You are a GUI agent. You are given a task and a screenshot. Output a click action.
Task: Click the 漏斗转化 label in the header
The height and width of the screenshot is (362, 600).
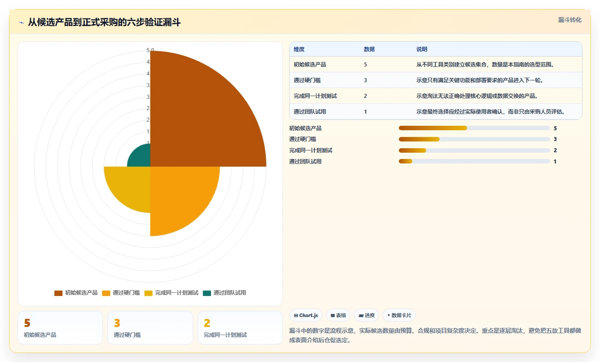(x=569, y=20)
